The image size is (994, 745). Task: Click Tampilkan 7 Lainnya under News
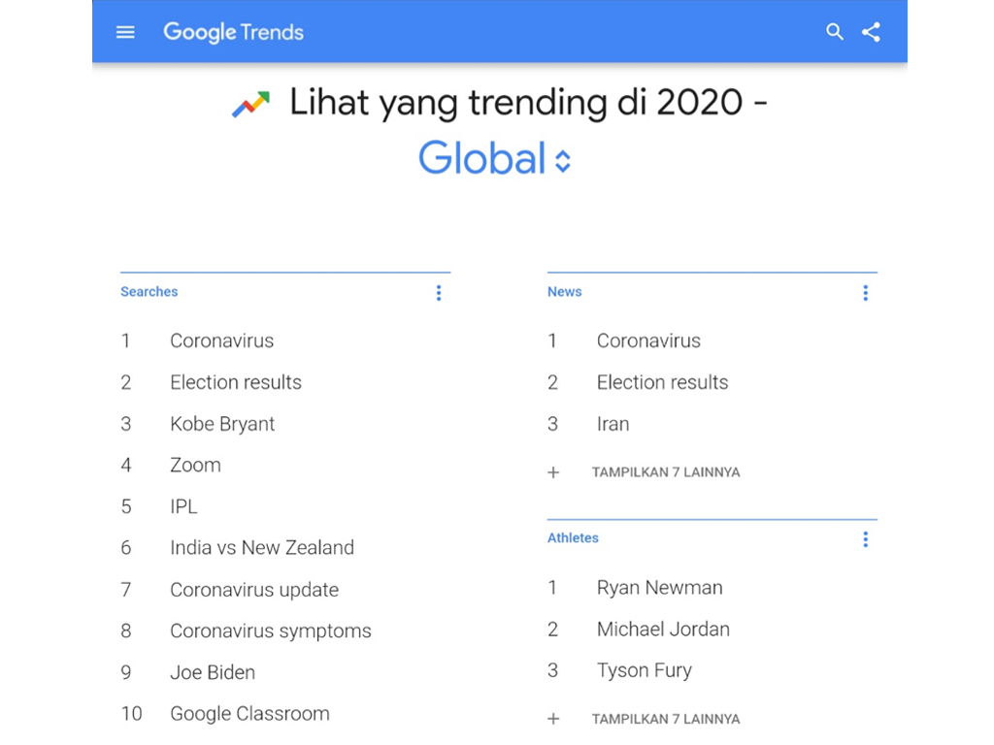tap(666, 472)
